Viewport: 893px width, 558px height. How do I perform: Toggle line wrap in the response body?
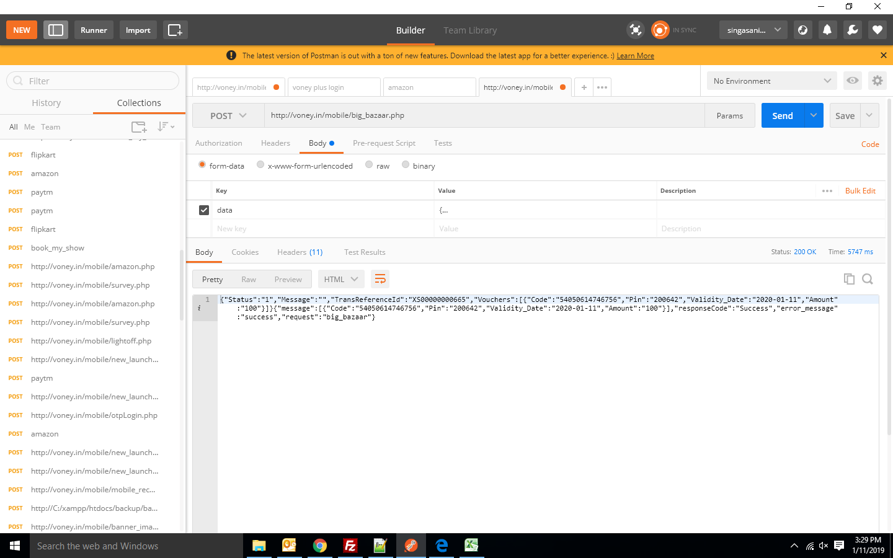tap(380, 279)
